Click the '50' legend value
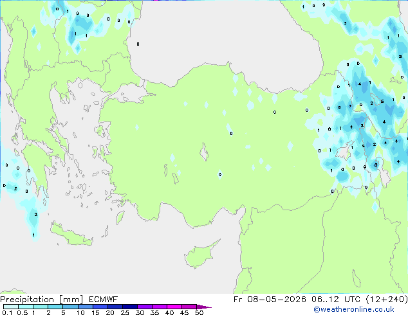This screenshot has width=408, height=315. click(x=199, y=312)
